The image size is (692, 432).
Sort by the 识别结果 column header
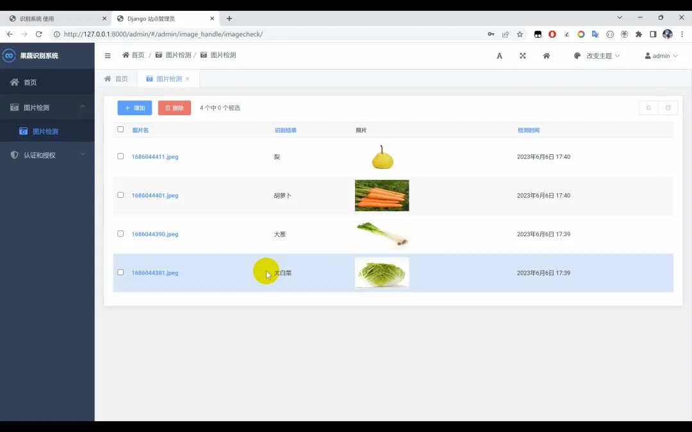click(x=286, y=130)
